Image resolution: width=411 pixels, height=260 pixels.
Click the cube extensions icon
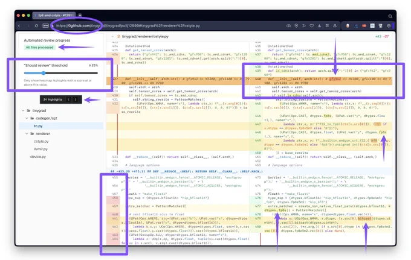389,25
